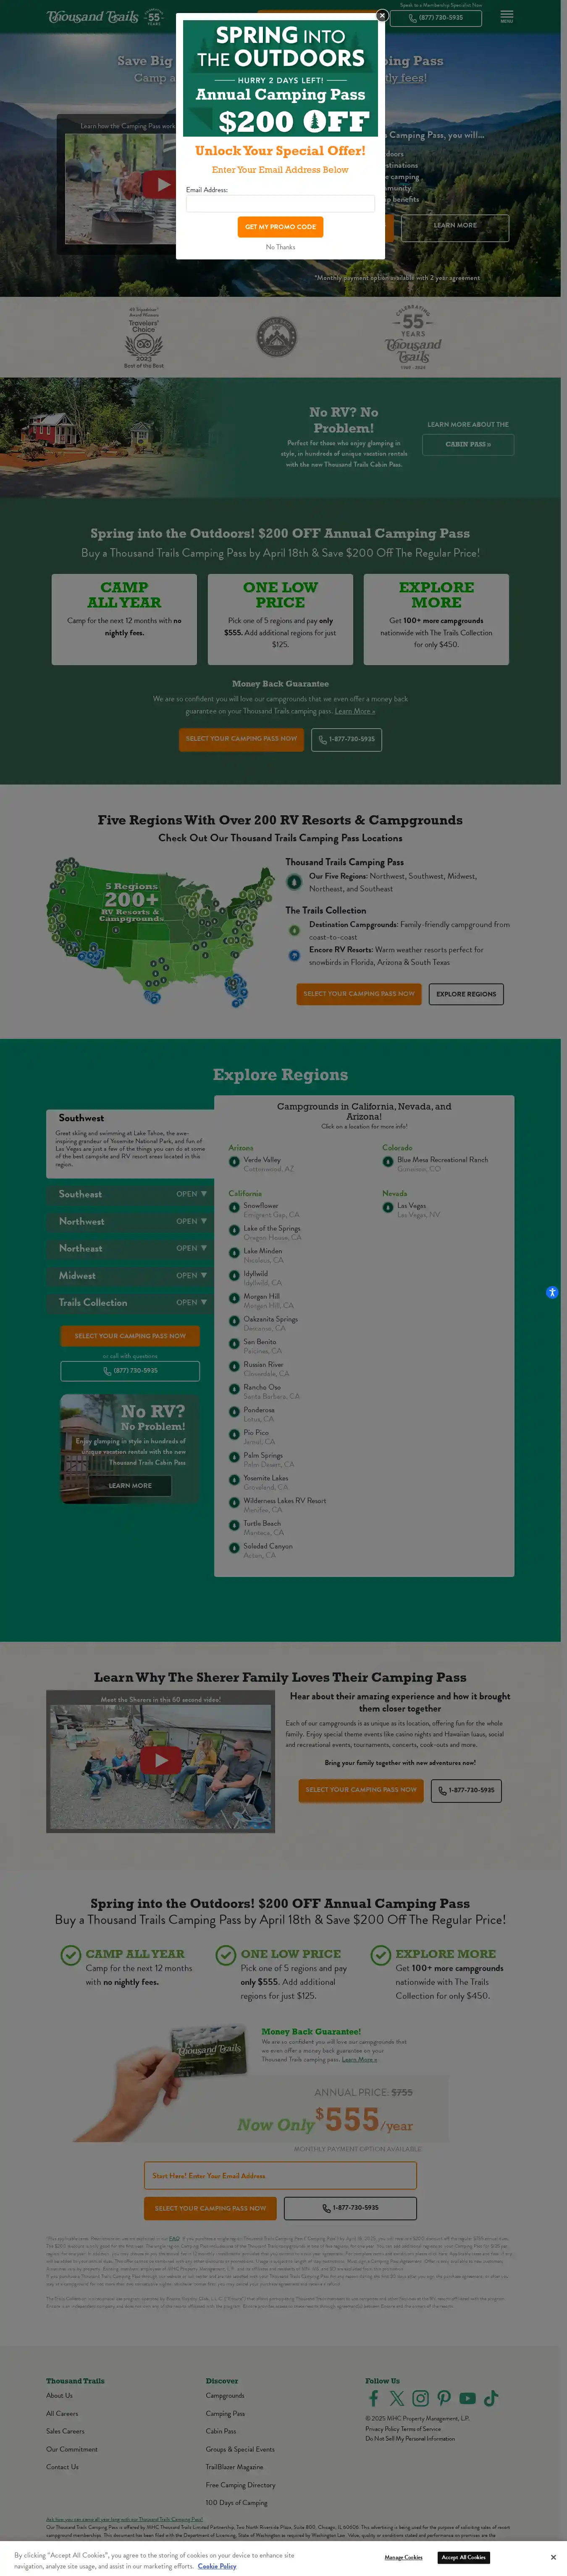
Task: Select Yosemite Lakes campground location
Action: tap(265, 1478)
